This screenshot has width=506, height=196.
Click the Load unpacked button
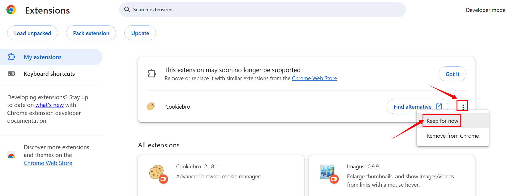pyautogui.click(x=33, y=33)
